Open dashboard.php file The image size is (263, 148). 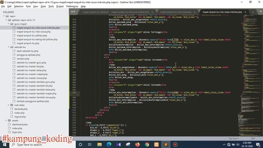coord(20,124)
